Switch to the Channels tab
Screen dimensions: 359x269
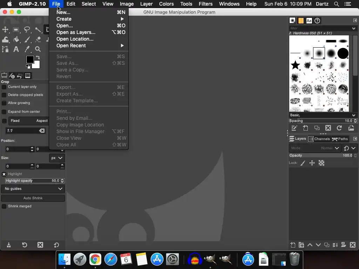click(x=319, y=139)
